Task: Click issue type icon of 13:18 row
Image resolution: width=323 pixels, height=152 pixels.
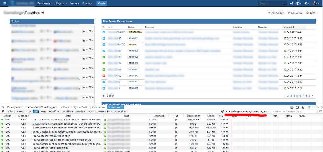Action: 104,38
